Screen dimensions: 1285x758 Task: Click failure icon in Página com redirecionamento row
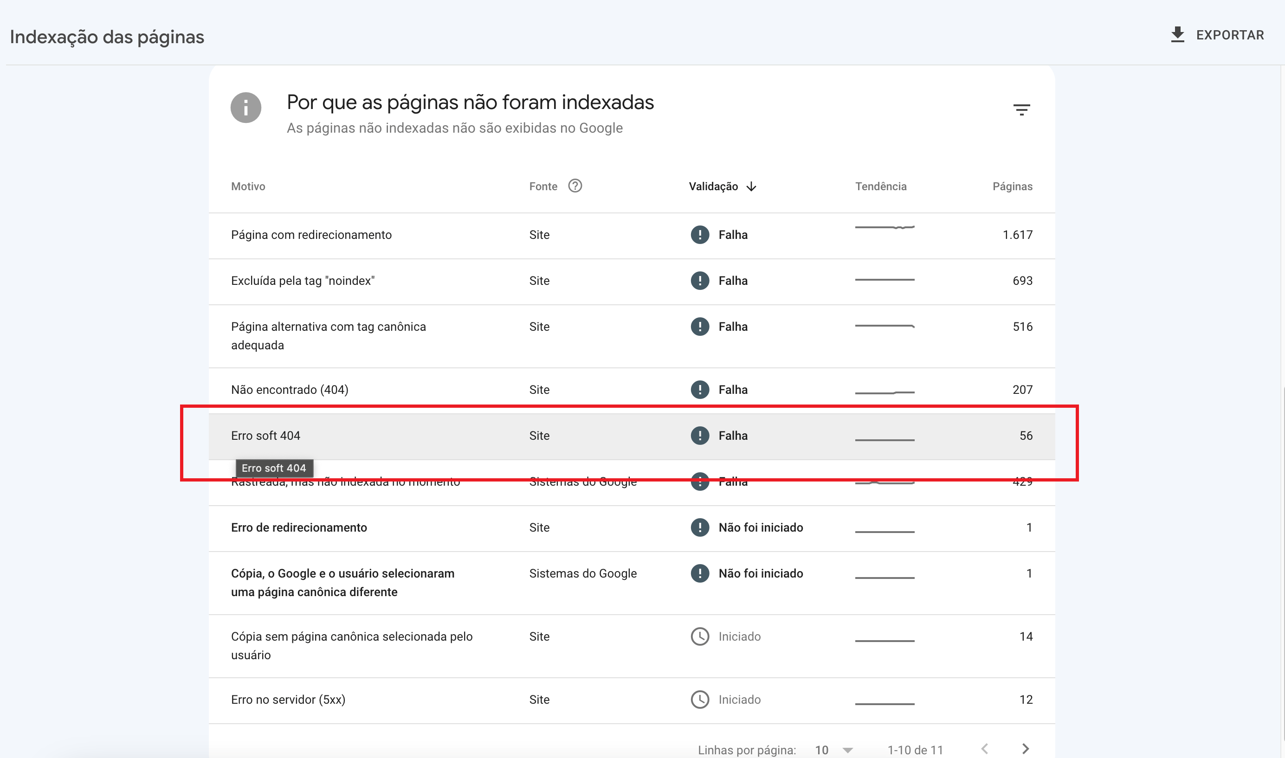(699, 235)
